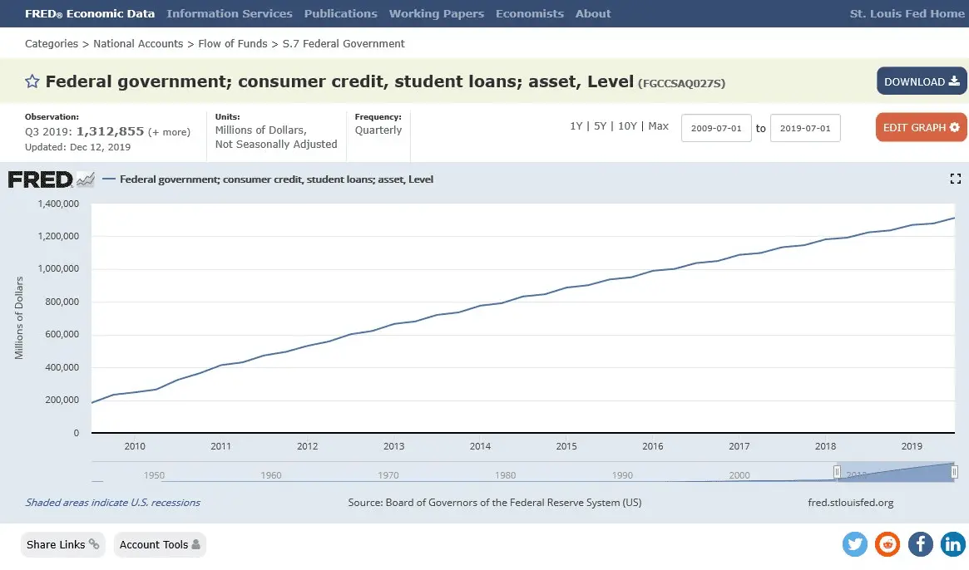Open Share Links options

[x=62, y=544]
